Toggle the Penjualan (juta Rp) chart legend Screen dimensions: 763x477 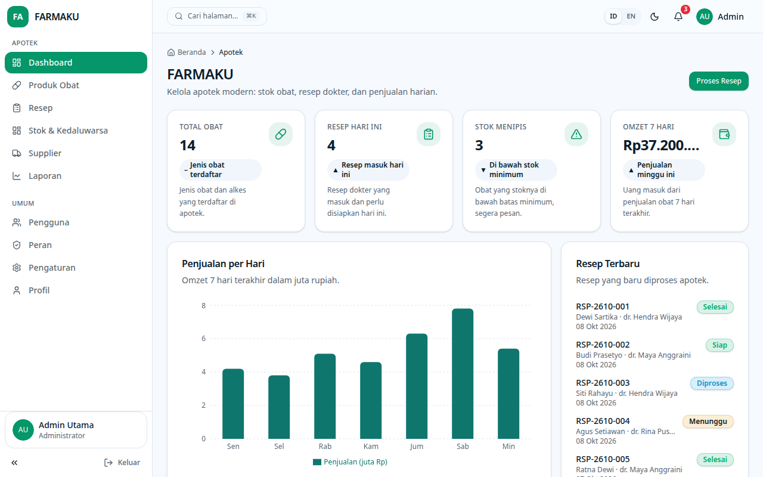pyautogui.click(x=350, y=461)
